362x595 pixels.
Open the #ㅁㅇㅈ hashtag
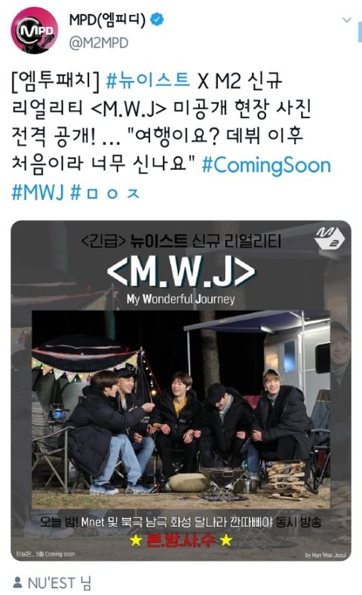click(x=105, y=193)
